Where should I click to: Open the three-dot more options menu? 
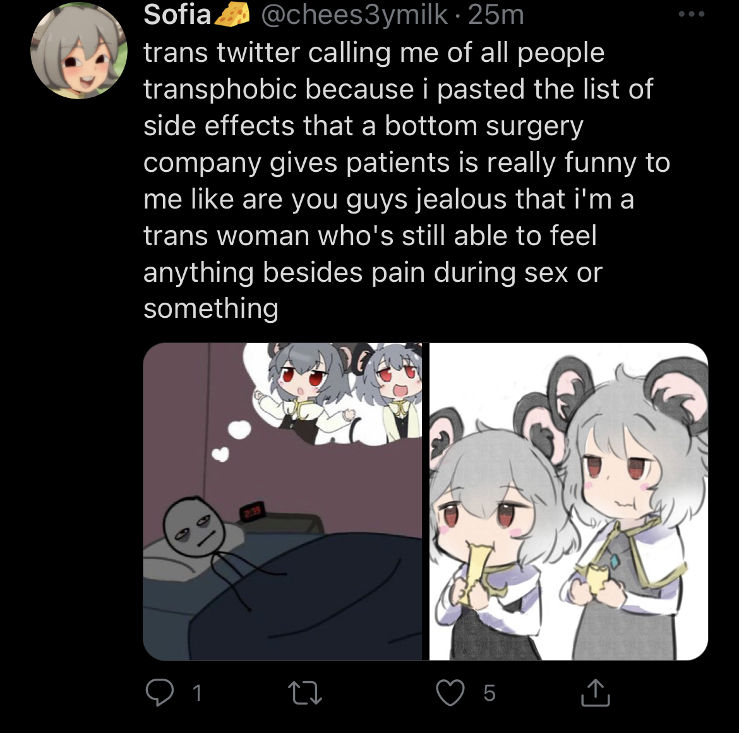(692, 14)
